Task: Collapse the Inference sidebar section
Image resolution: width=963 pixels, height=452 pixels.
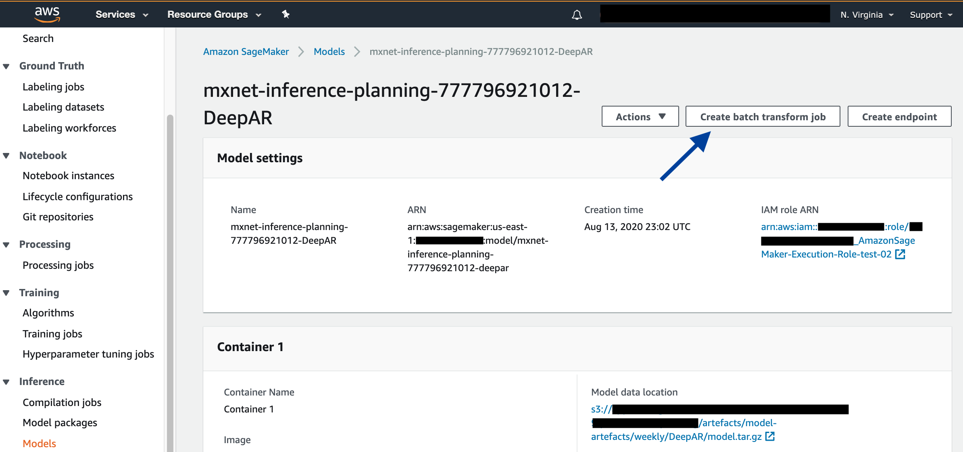Action: click(6, 382)
